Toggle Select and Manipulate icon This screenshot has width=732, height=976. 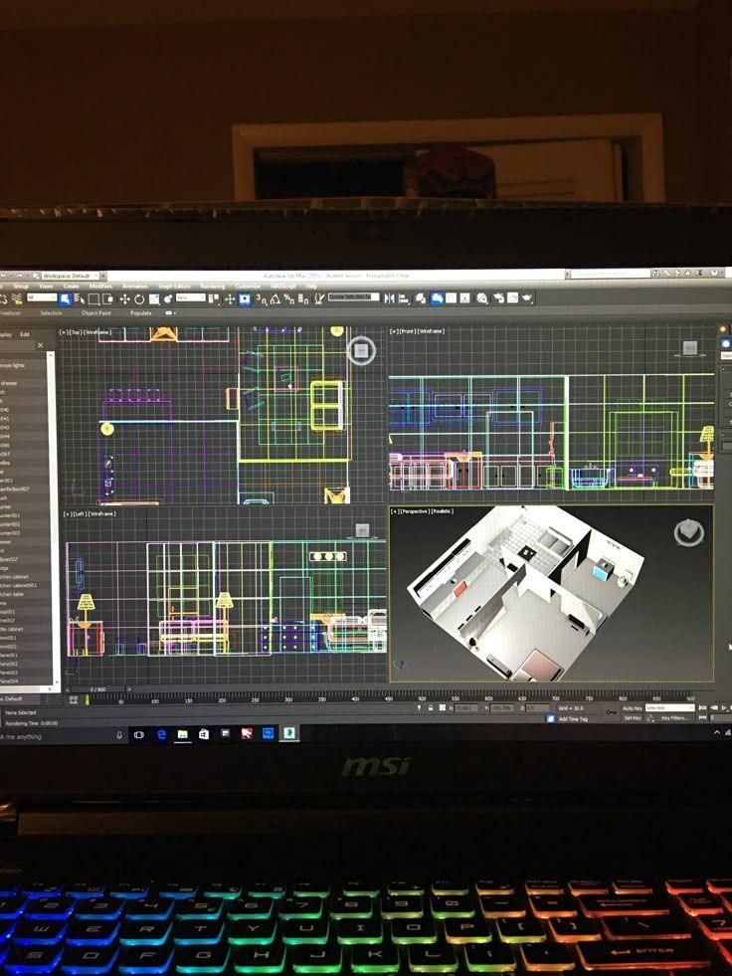[x=230, y=298]
